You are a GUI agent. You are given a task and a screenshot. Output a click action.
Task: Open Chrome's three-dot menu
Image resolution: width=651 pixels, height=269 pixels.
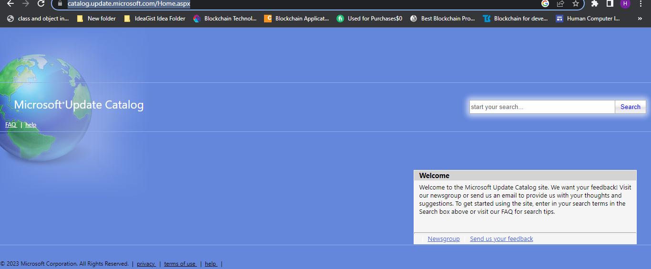[x=641, y=4]
